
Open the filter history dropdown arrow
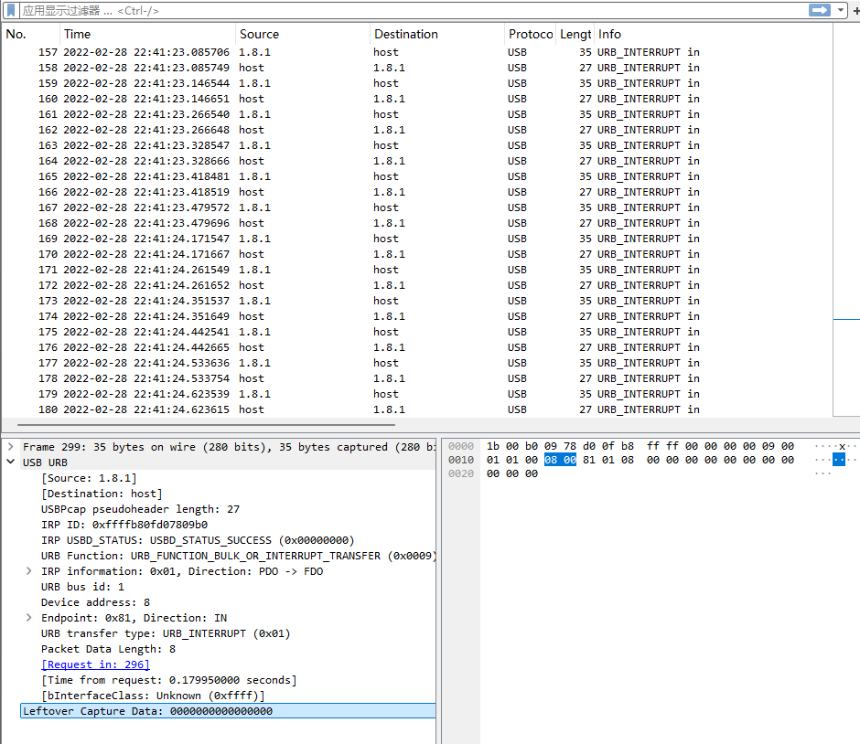pos(841,10)
